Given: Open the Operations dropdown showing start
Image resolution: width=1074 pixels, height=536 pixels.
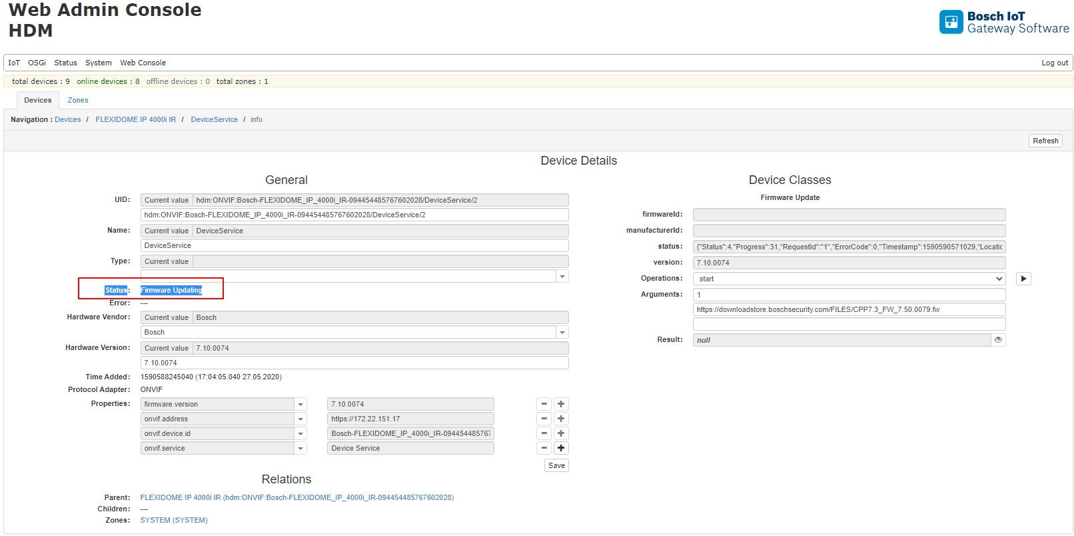Looking at the screenshot, I should (x=849, y=279).
